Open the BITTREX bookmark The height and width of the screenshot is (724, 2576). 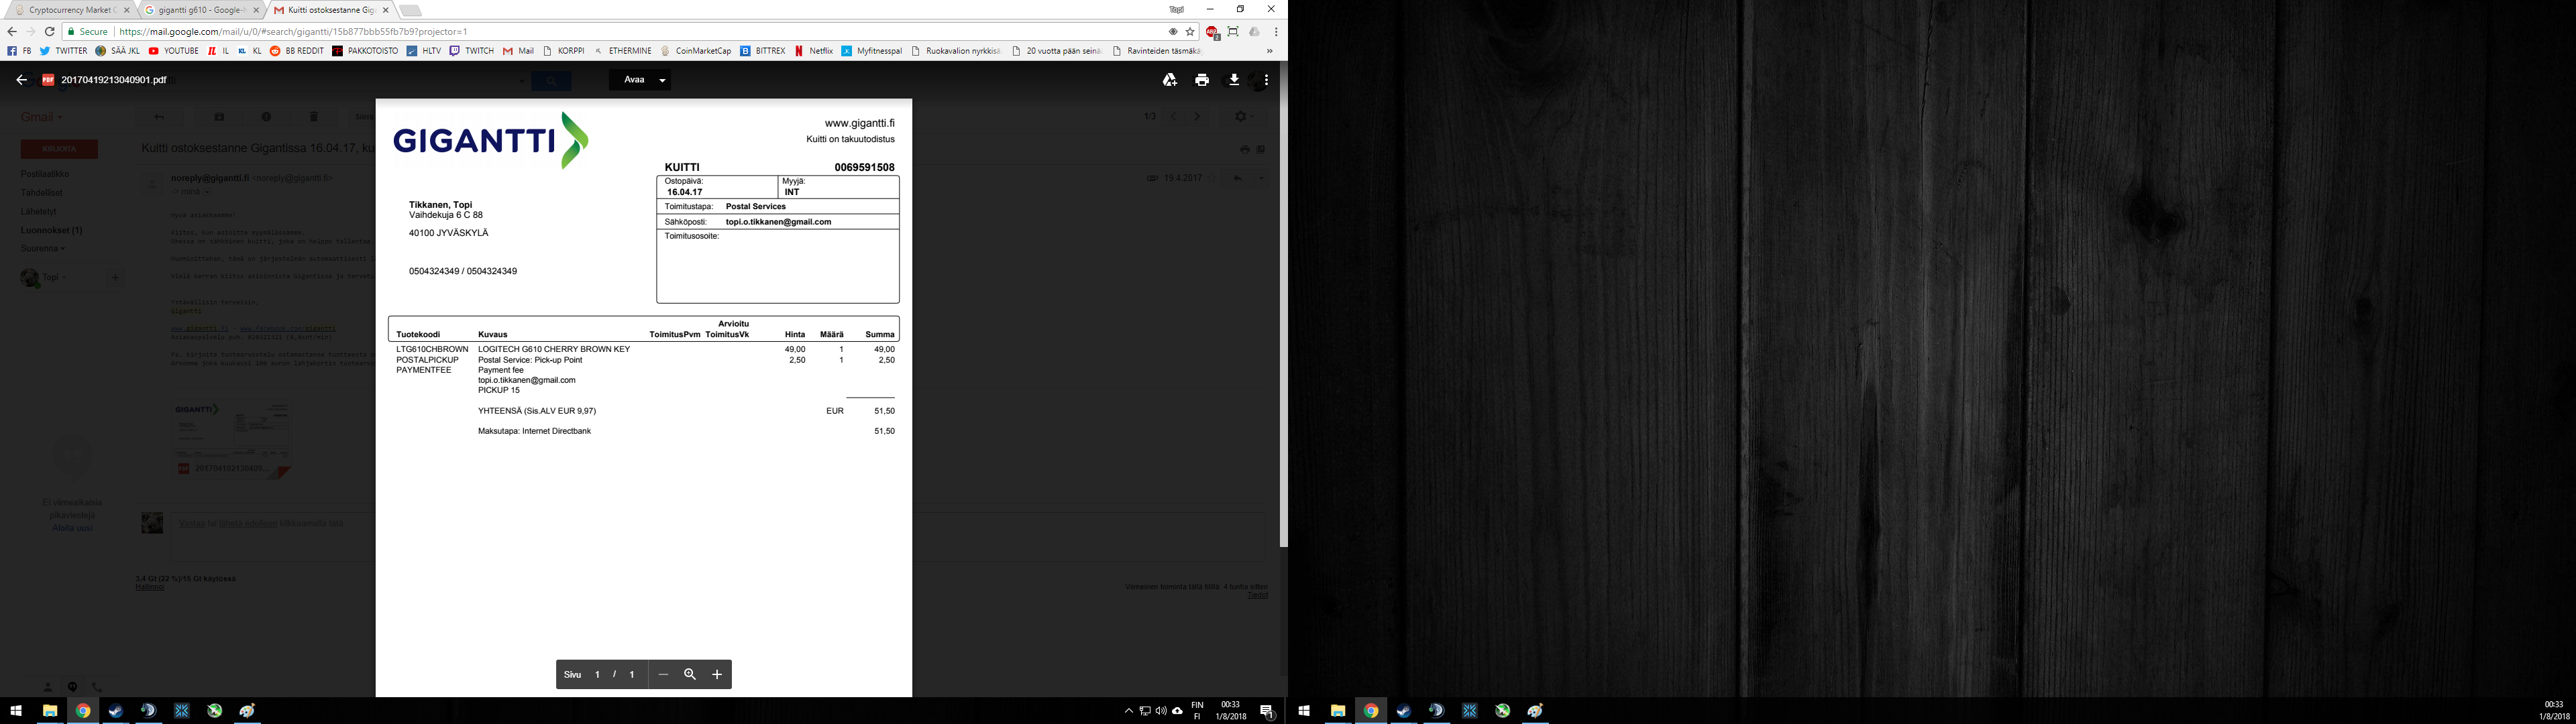[x=763, y=51]
